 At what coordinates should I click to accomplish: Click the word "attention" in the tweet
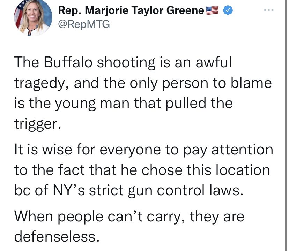click(242, 149)
